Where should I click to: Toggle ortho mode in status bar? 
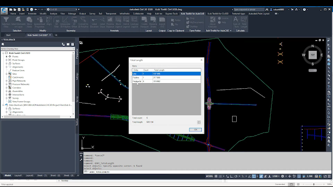(x=232, y=176)
